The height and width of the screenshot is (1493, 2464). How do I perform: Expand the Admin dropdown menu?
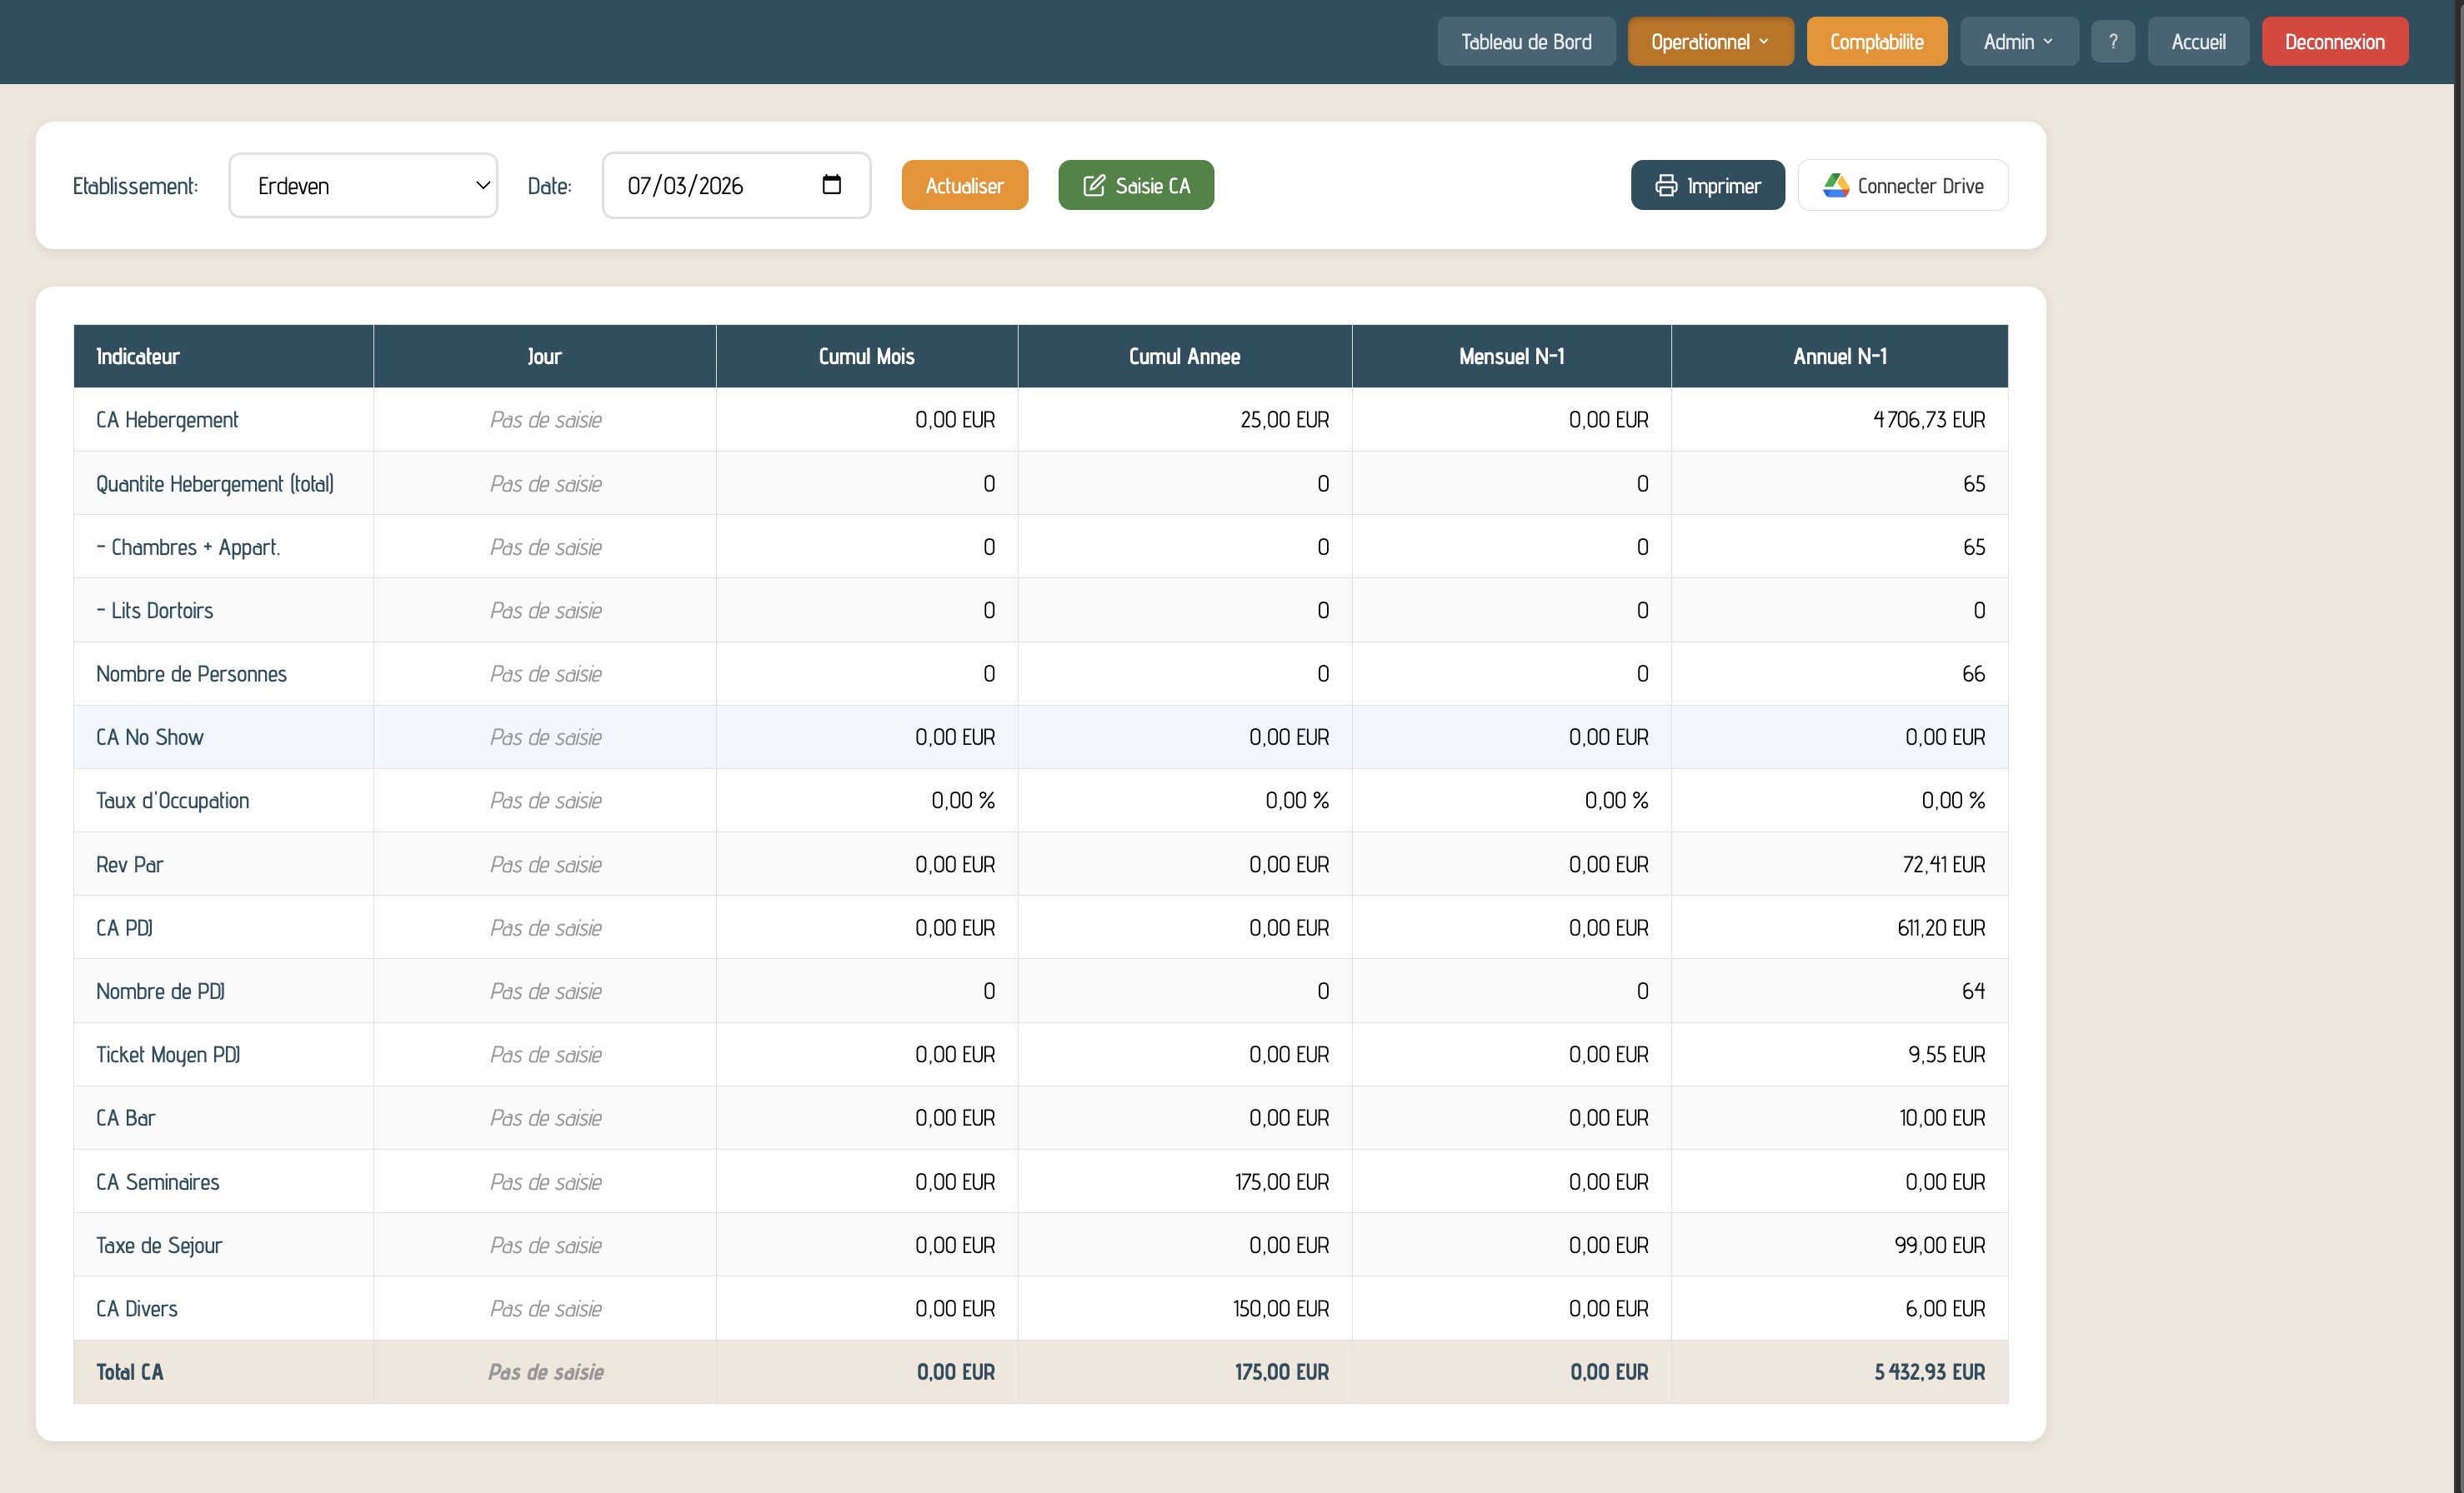coord(2017,42)
